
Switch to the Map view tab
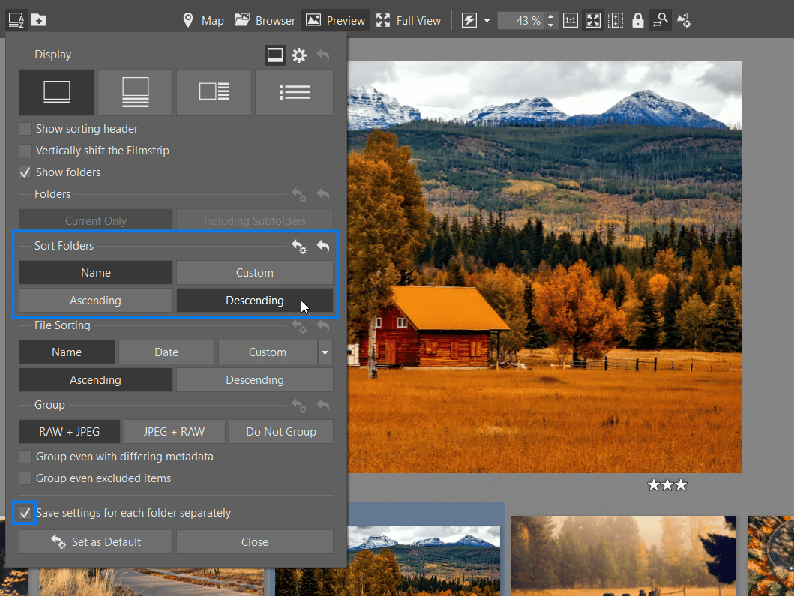pos(202,20)
